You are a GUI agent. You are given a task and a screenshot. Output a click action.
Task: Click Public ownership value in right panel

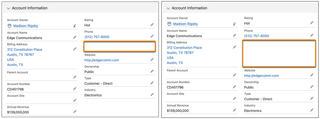pos(249,87)
